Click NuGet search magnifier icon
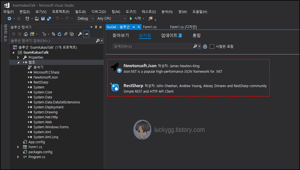The width and height of the screenshot is (300, 170). coord(195,46)
